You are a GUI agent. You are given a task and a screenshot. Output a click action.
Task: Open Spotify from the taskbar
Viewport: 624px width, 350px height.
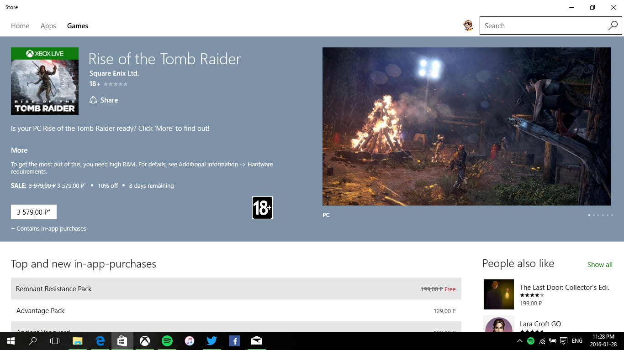click(167, 341)
